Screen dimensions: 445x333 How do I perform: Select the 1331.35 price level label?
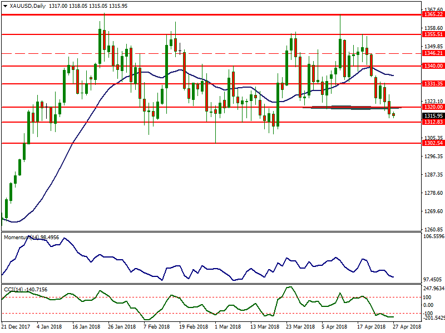tap(433, 84)
